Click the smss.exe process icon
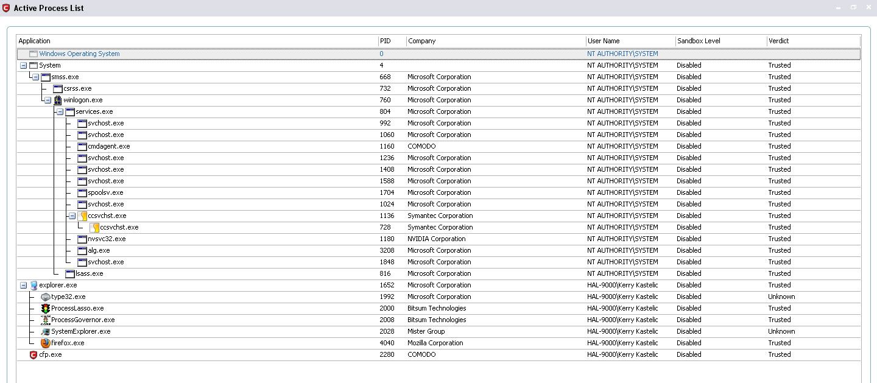 pyautogui.click(x=46, y=77)
